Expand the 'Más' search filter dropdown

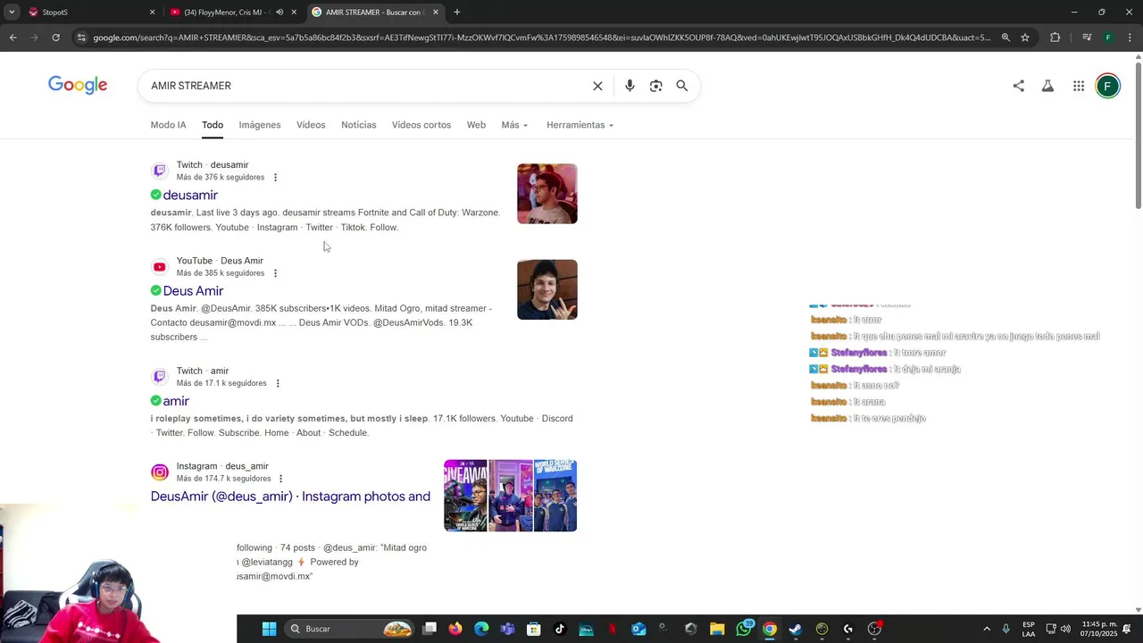pyautogui.click(x=514, y=125)
